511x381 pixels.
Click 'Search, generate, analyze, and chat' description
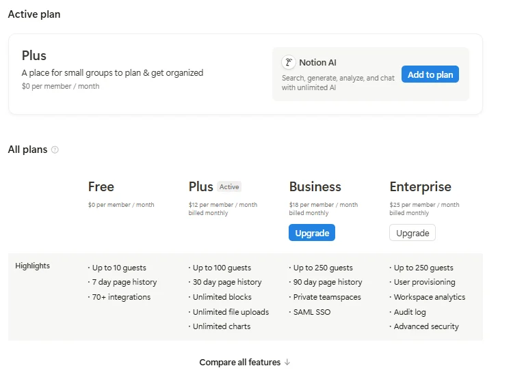(338, 83)
